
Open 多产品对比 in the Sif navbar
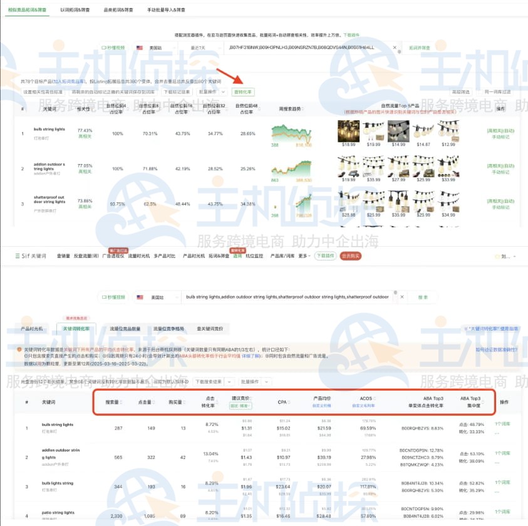point(165,256)
